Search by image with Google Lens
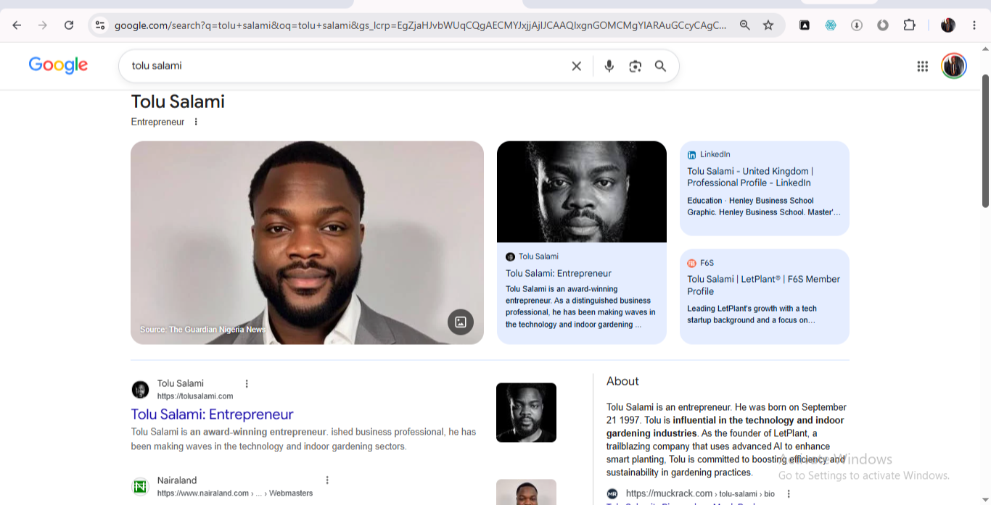Viewport: 991px width, 505px height. (x=636, y=66)
